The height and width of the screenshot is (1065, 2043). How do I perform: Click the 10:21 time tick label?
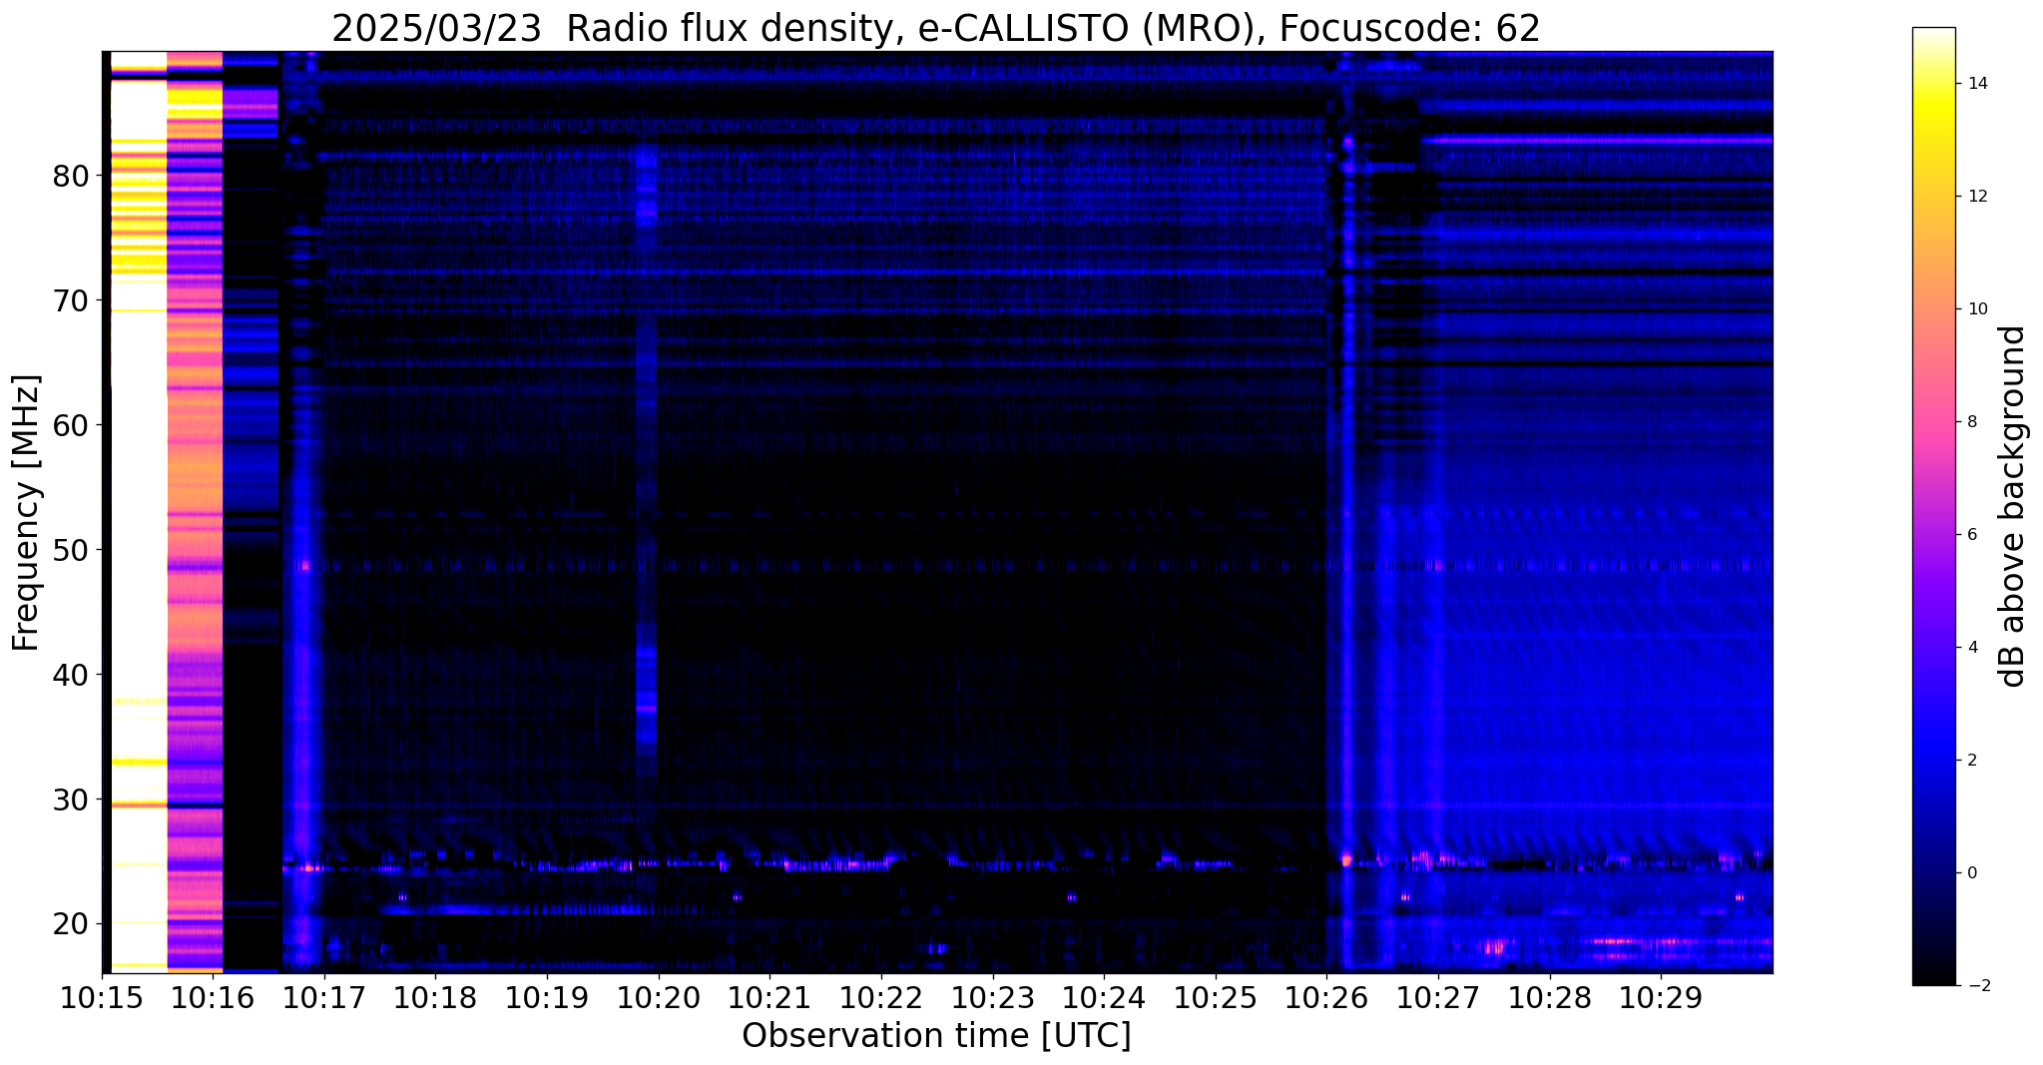(x=769, y=998)
